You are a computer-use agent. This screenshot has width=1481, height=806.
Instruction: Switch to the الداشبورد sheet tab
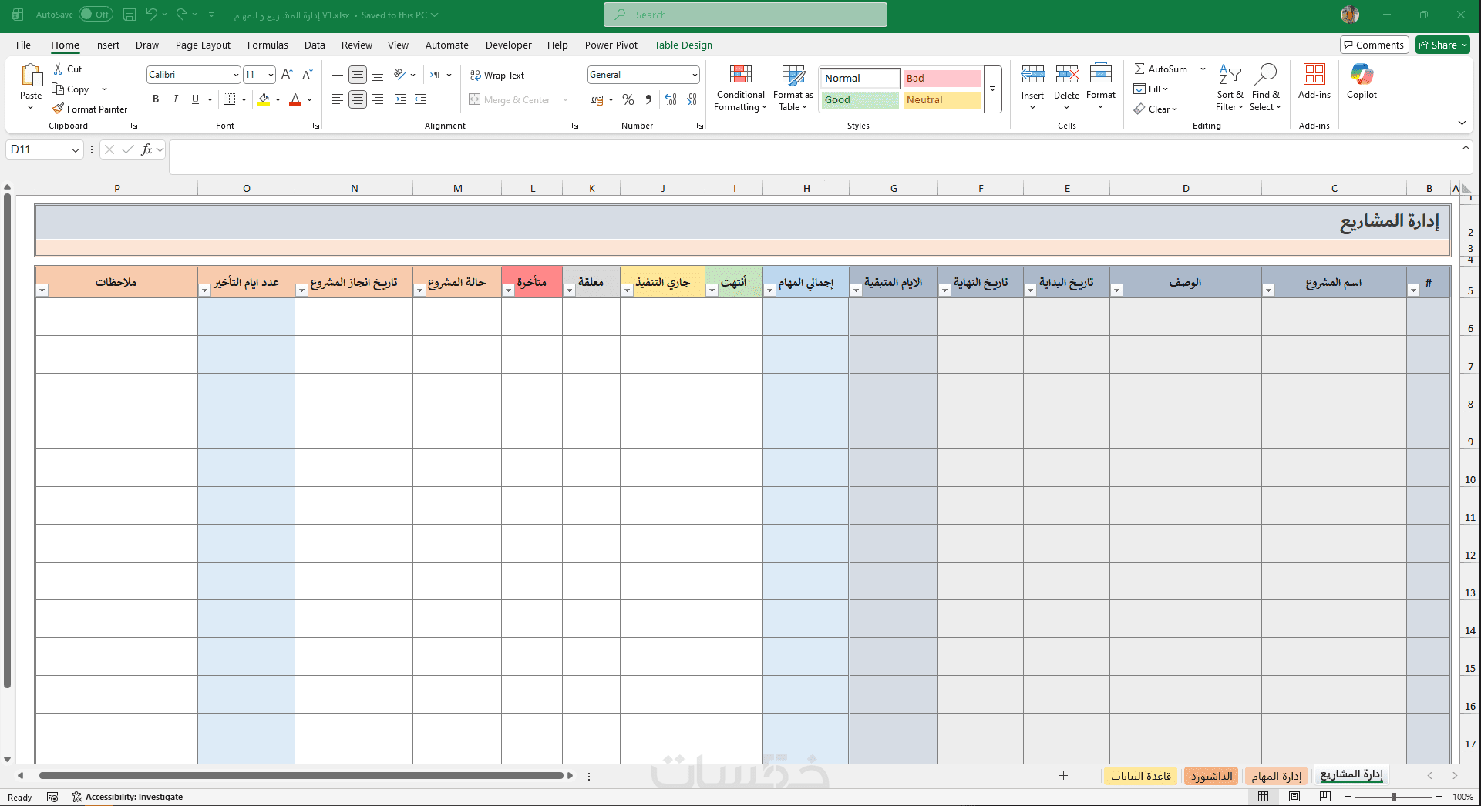pos(1211,776)
